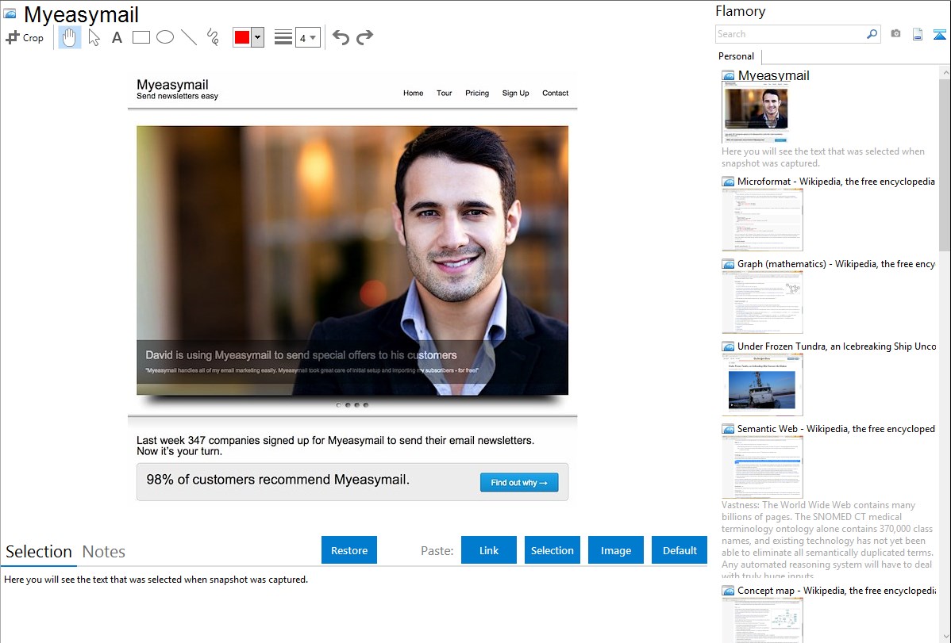This screenshot has width=951, height=643.
Task: Pick the rectangle shape tool
Action: [141, 37]
